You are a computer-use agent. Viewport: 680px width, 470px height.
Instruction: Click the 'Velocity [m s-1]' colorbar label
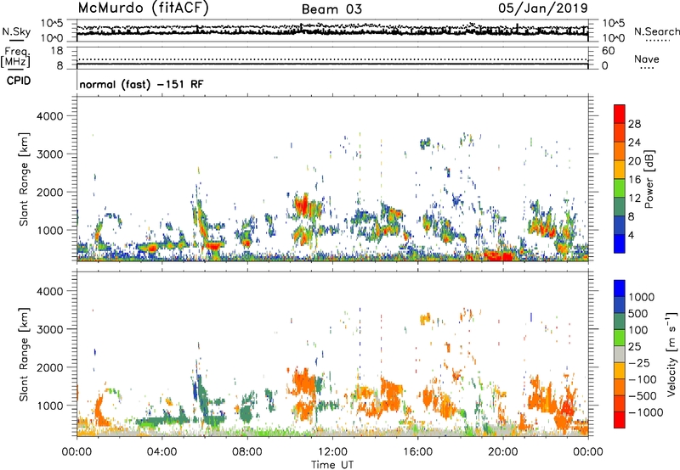pyautogui.click(x=671, y=354)
